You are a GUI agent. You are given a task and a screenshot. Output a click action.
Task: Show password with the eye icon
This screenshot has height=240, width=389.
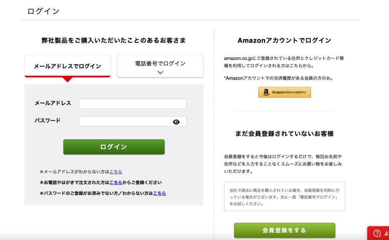(176, 122)
